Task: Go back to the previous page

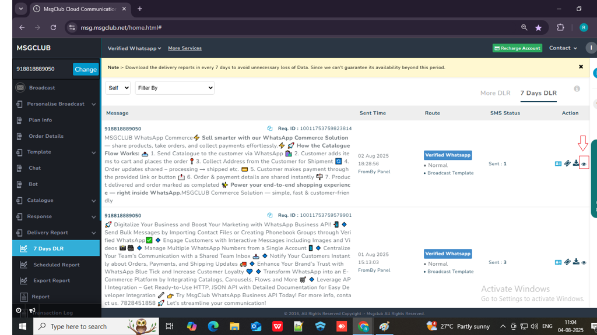Action: (22, 27)
